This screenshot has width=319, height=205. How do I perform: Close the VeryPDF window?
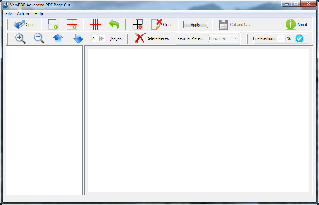pos(308,3)
